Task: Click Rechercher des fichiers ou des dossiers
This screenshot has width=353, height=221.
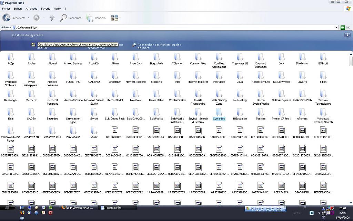Action: tap(157, 46)
